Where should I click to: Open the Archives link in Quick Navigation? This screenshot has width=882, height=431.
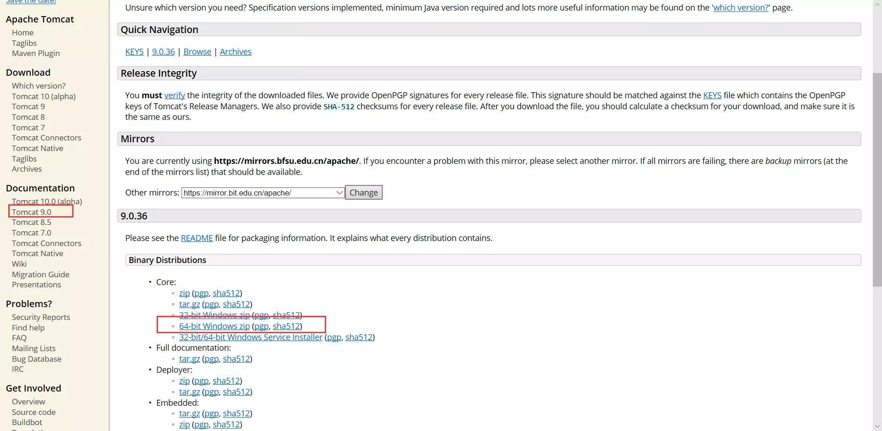(x=236, y=52)
